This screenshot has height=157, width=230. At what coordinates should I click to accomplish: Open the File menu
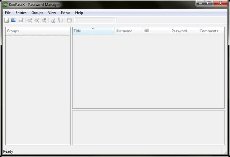(x=8, y=13)
